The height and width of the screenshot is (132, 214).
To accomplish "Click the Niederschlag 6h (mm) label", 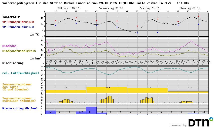I will click(x=20, y=108).
